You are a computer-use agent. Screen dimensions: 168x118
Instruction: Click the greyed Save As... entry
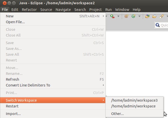click(53, 49)
